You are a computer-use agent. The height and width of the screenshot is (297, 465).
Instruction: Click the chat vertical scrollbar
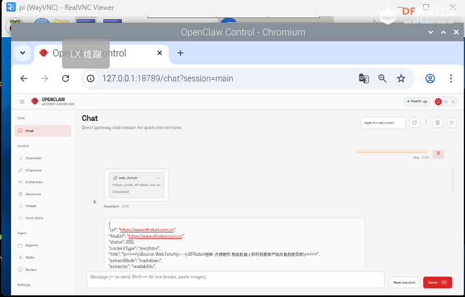point(453,180)
